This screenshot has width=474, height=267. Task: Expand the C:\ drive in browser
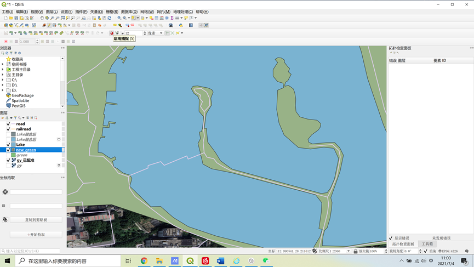(3, 80)
